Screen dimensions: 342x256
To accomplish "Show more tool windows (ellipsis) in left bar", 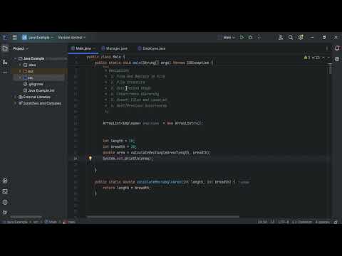I will coord(5,73).
